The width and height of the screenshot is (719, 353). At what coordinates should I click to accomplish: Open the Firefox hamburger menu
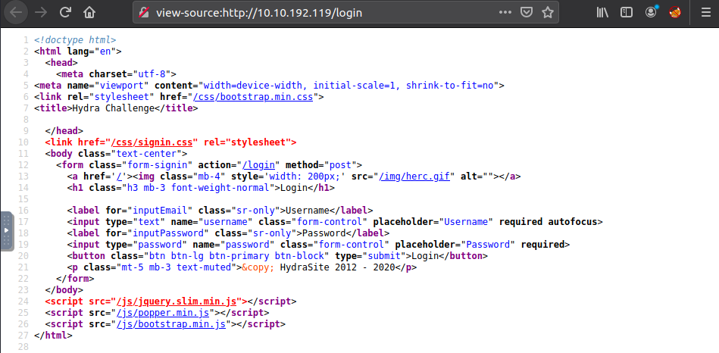pos(706,12)
